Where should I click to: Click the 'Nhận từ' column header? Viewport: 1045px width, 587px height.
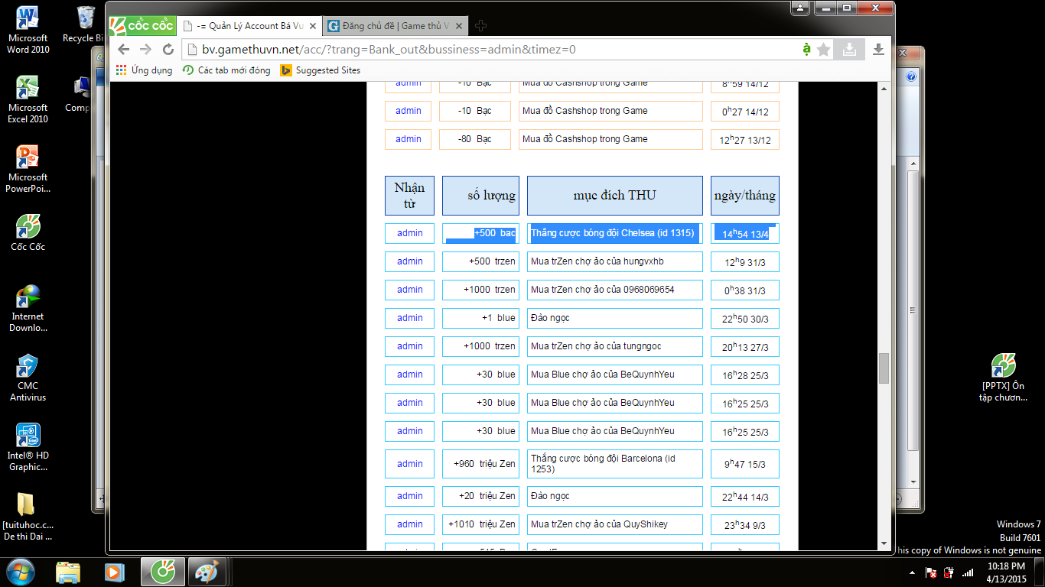click(x=409, y=196)
